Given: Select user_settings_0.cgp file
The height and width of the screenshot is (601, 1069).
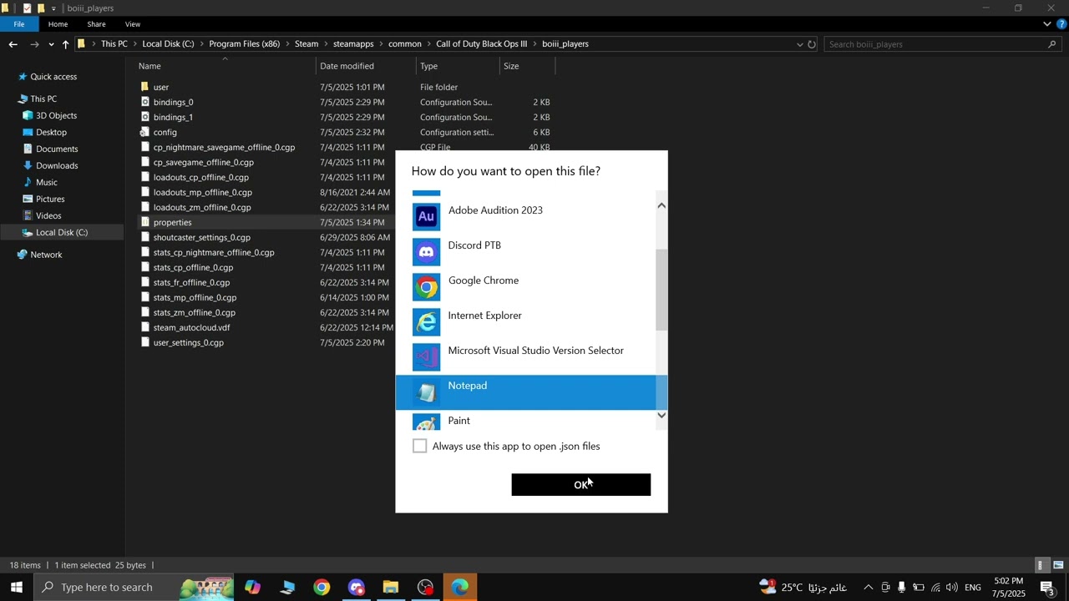Looking at the screenshot, I should pos(188,343).
